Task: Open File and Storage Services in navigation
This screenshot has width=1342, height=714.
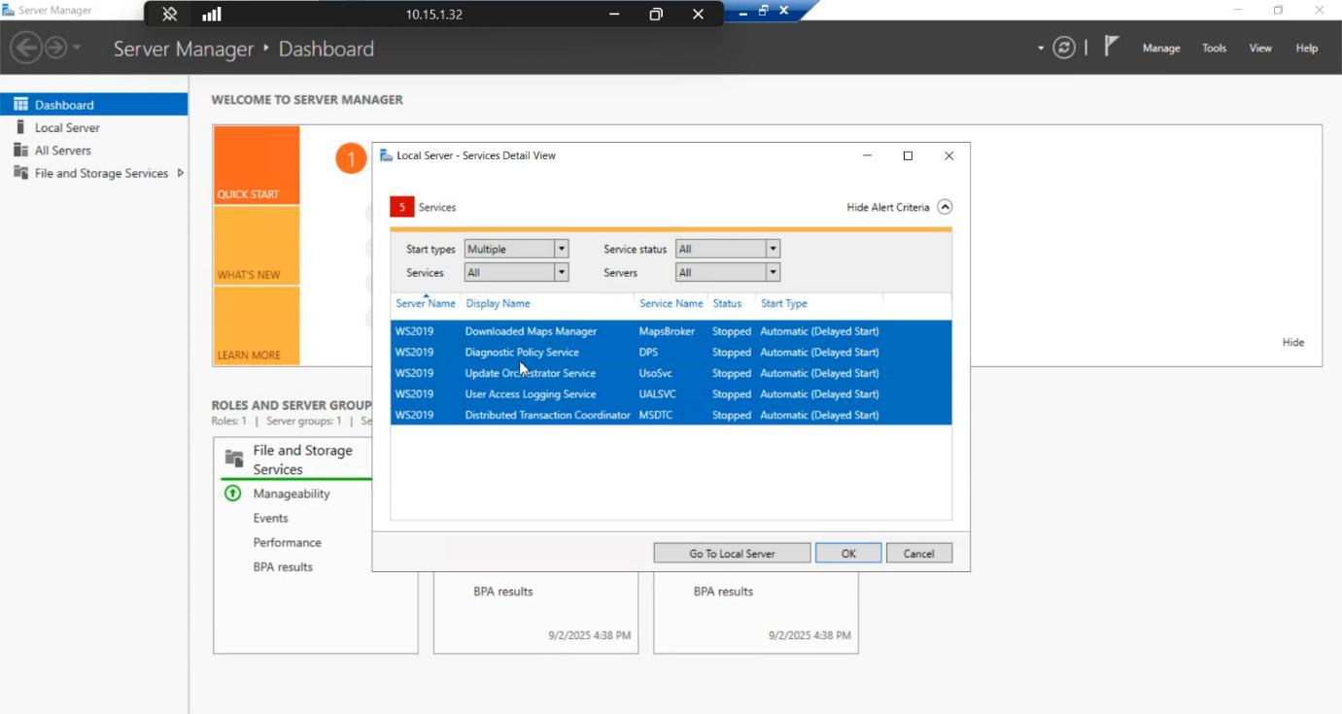Action: (x=101, y=173)
